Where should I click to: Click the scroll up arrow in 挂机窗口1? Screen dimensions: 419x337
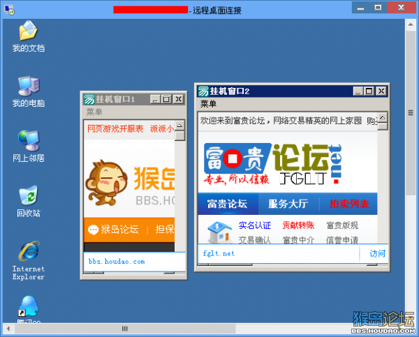pyautogui.click(x=180, y=126)
